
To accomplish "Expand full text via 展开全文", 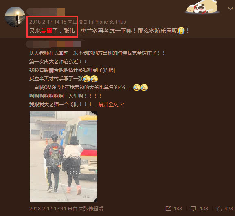I will [x=108, y=104].
